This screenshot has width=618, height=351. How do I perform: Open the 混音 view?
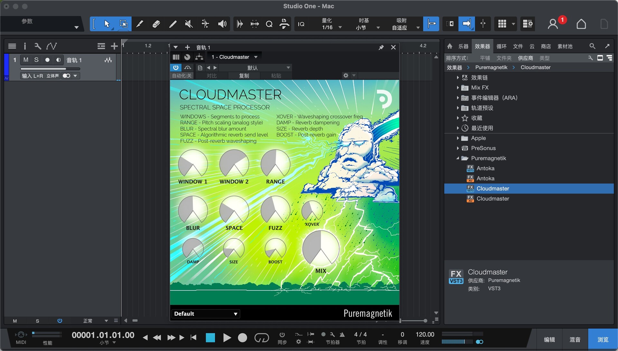(x=575, y=339)
